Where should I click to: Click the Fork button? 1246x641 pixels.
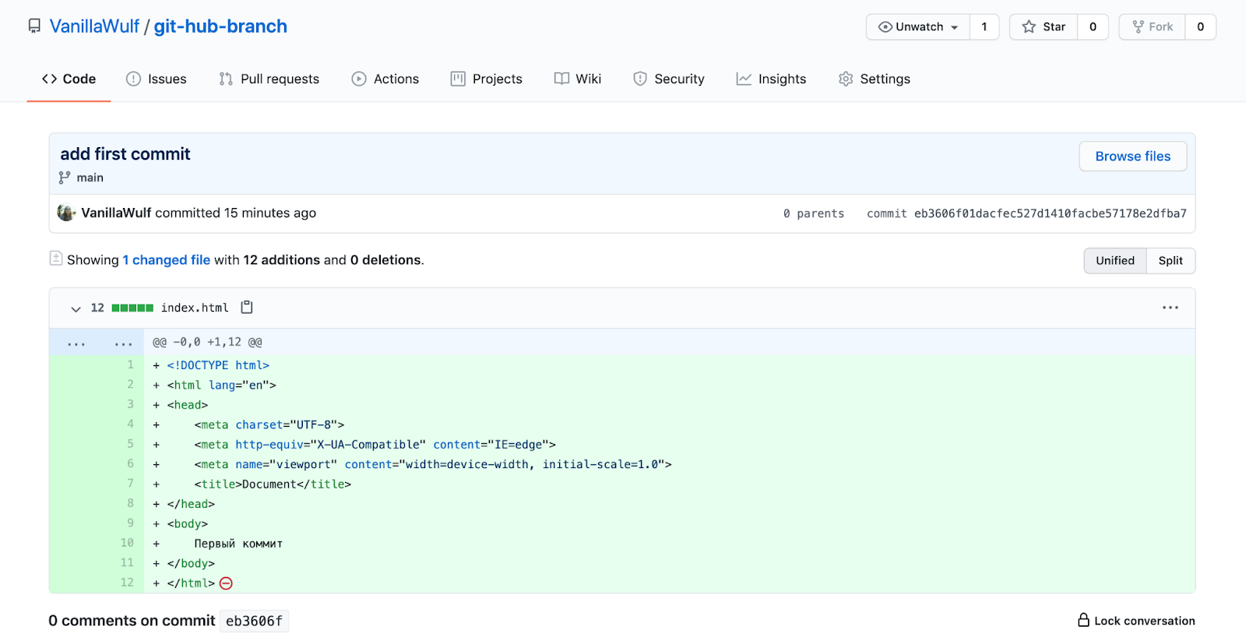click(x=1153, y=26)
